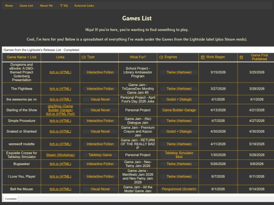
Task: Click the Dungeons and eBooks name cell
Action: [x=22, y=72]
